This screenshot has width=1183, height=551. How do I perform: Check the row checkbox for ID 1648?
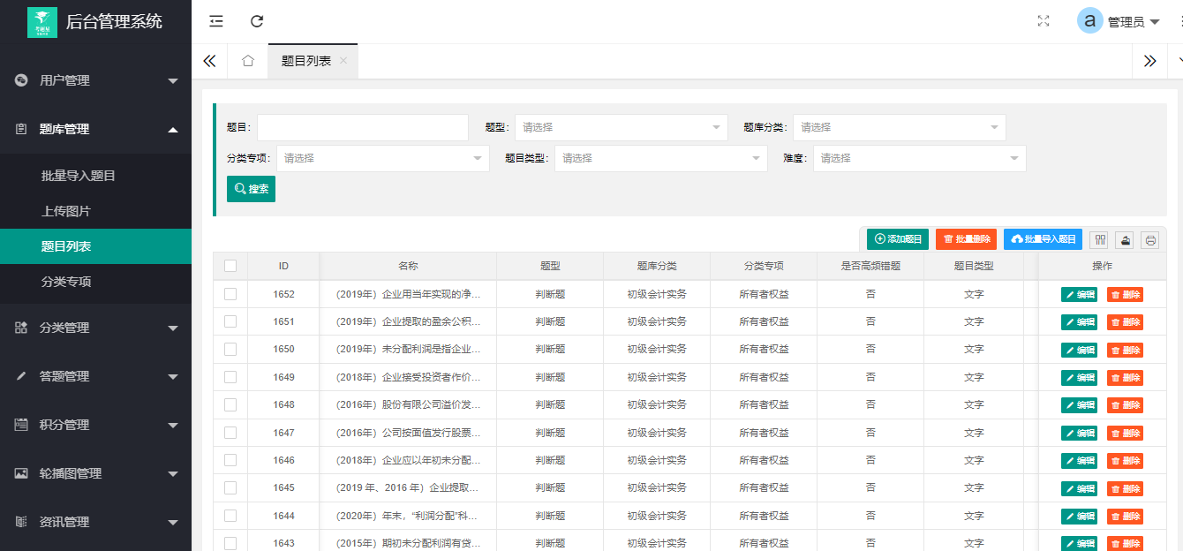(x=230, y=404)
